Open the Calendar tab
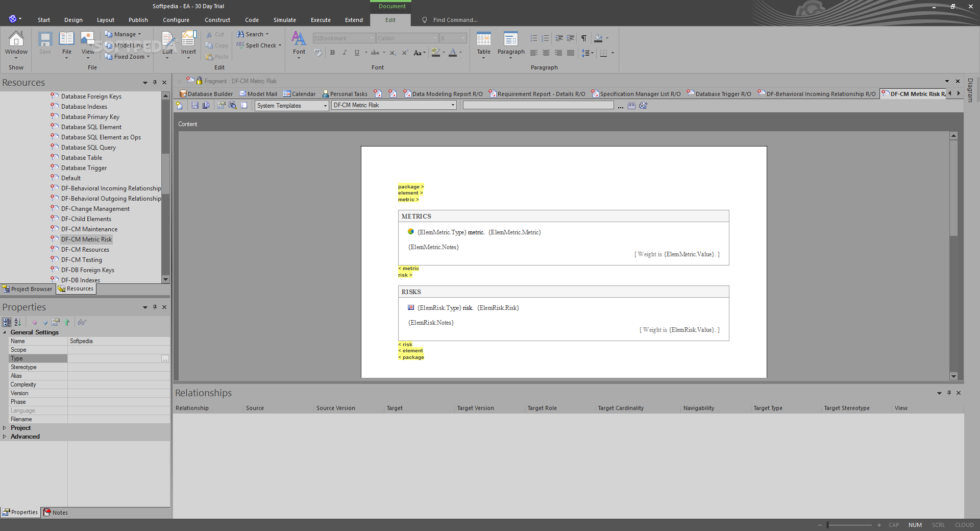The height and width of the screenshot is (531, 980). tap(300, 94)
